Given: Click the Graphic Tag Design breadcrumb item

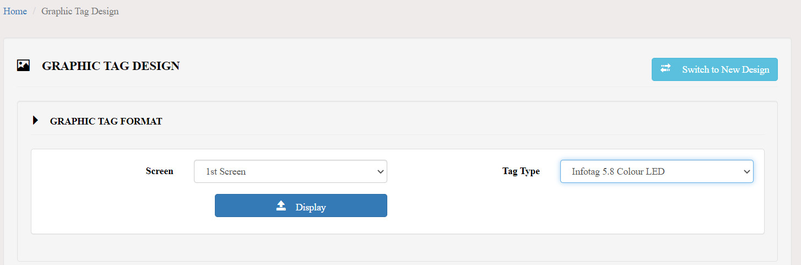Looking at the screenshot, I should click(x=80, y=11).
